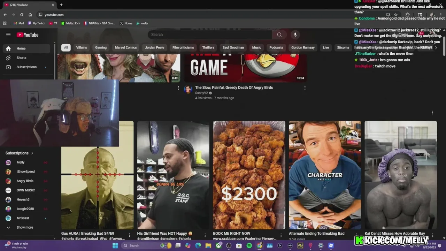
Task: Click the browser home button
Action: [30, 15]
